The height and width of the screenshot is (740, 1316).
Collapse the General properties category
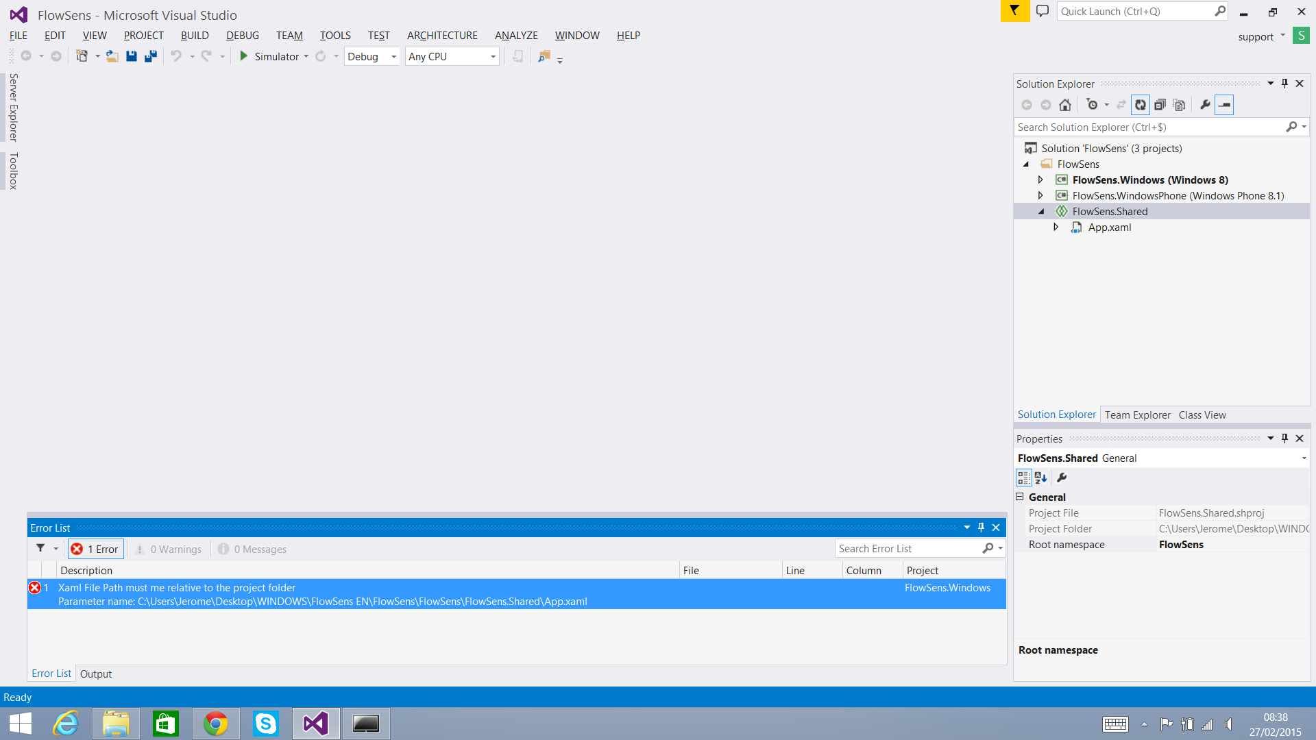[1020, 497]
